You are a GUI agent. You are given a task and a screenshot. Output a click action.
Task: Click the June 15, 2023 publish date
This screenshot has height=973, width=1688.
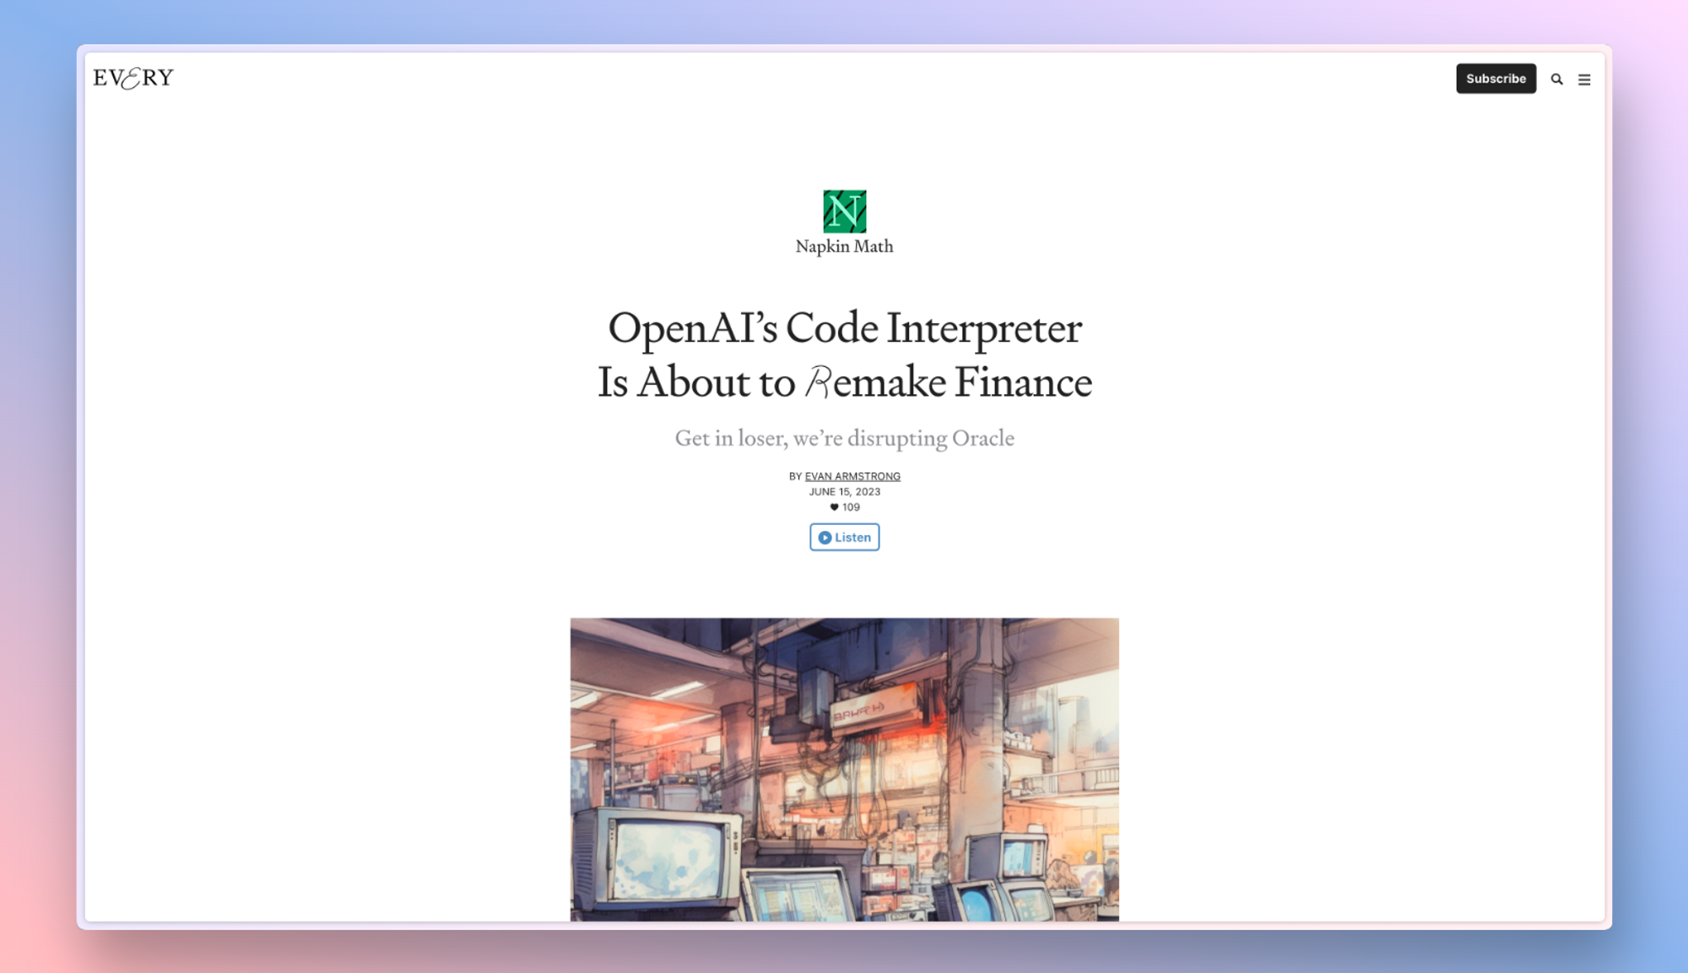tap(844, 492)
